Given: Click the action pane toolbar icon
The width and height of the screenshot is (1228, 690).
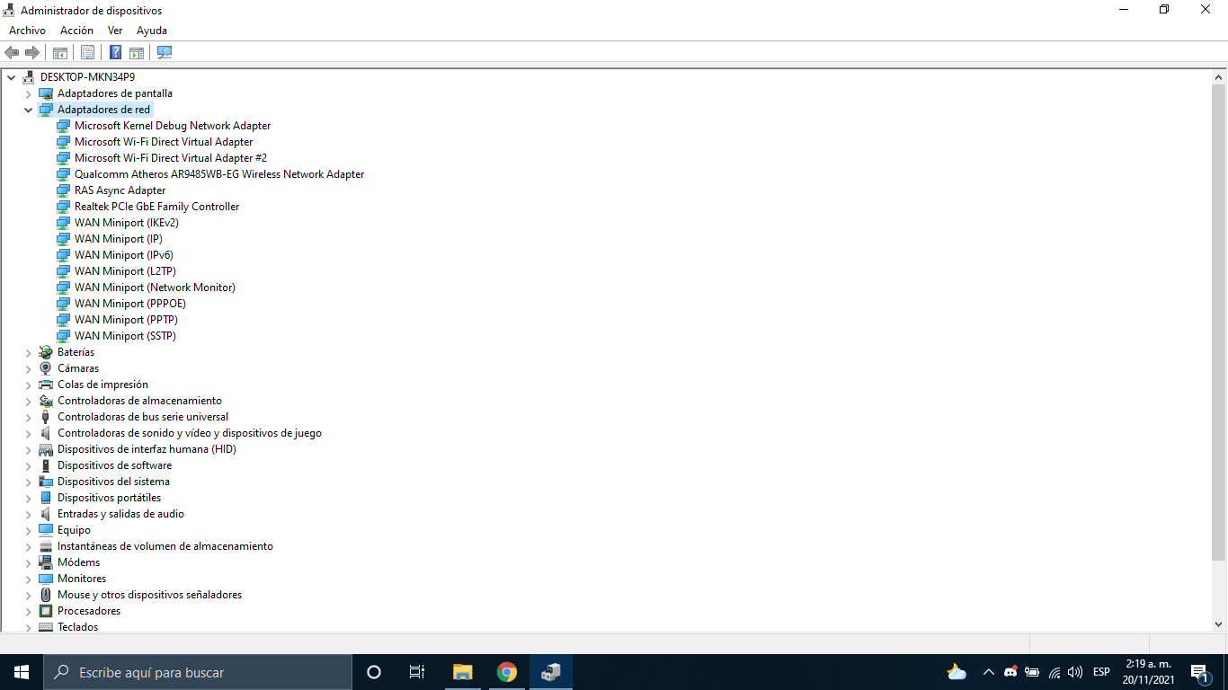Looking at the screenshot, I should point(137,52).
